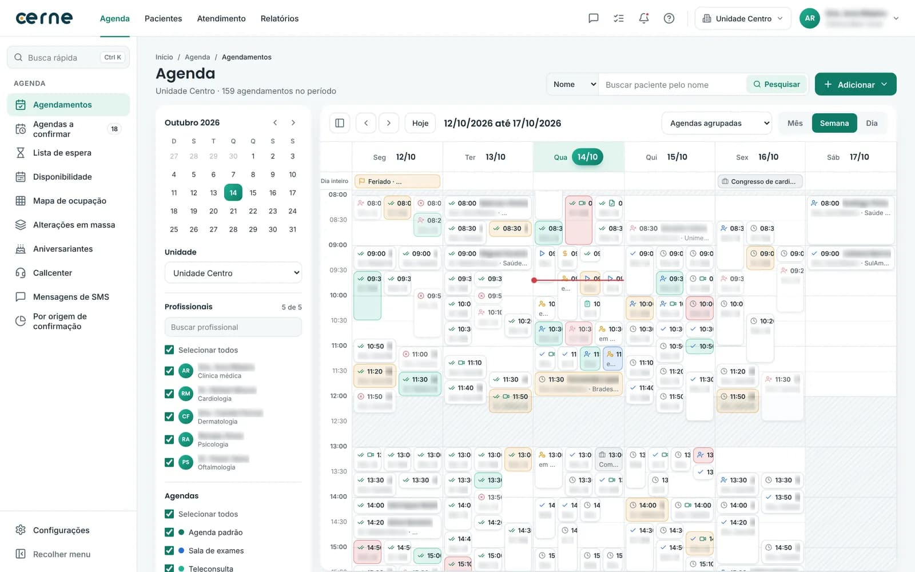Focus the Buscar paciente pelo nome field
915x572 pixels.
click(673, 85)
